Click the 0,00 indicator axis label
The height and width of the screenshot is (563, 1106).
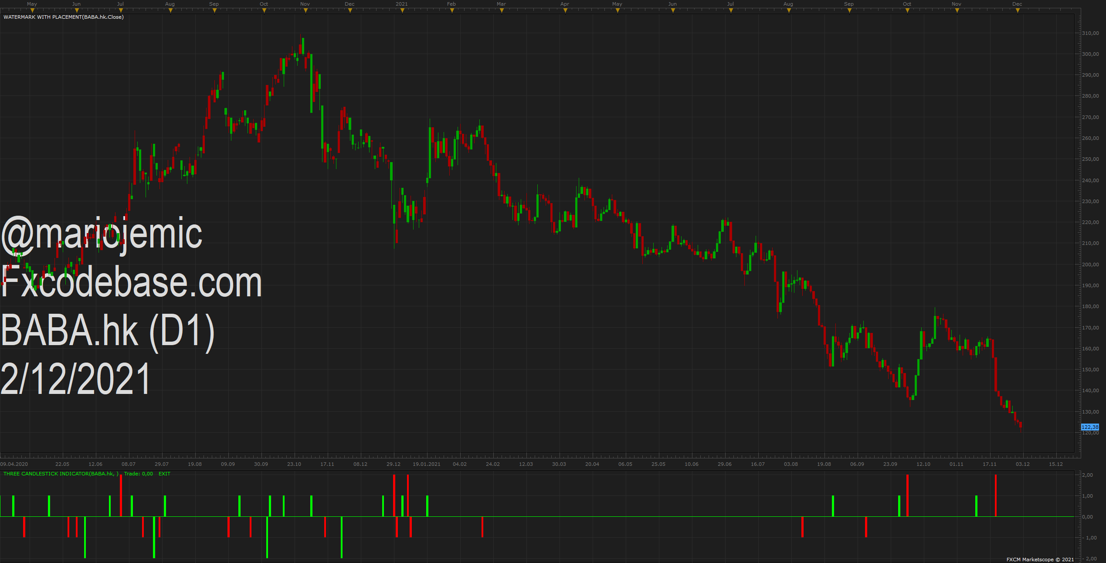point(1088,517)
